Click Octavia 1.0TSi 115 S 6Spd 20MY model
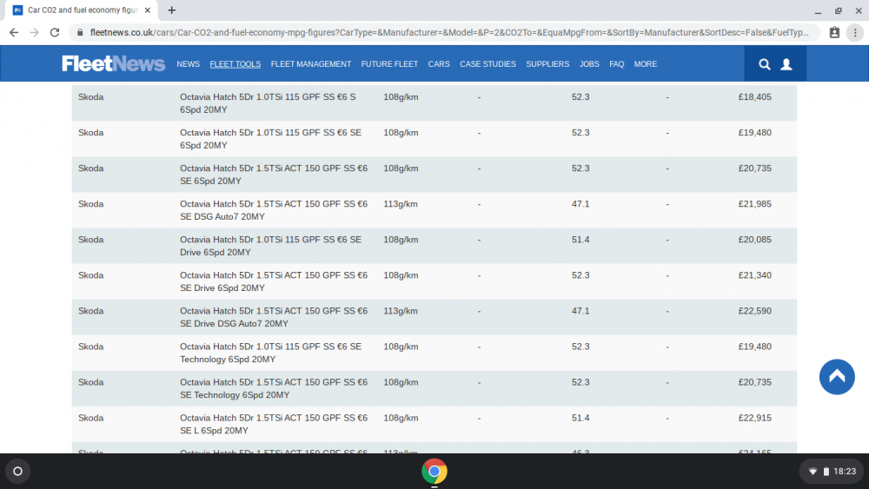Viewport: 869px width, 489px height. pyautogui.click(x=269, y=103)
